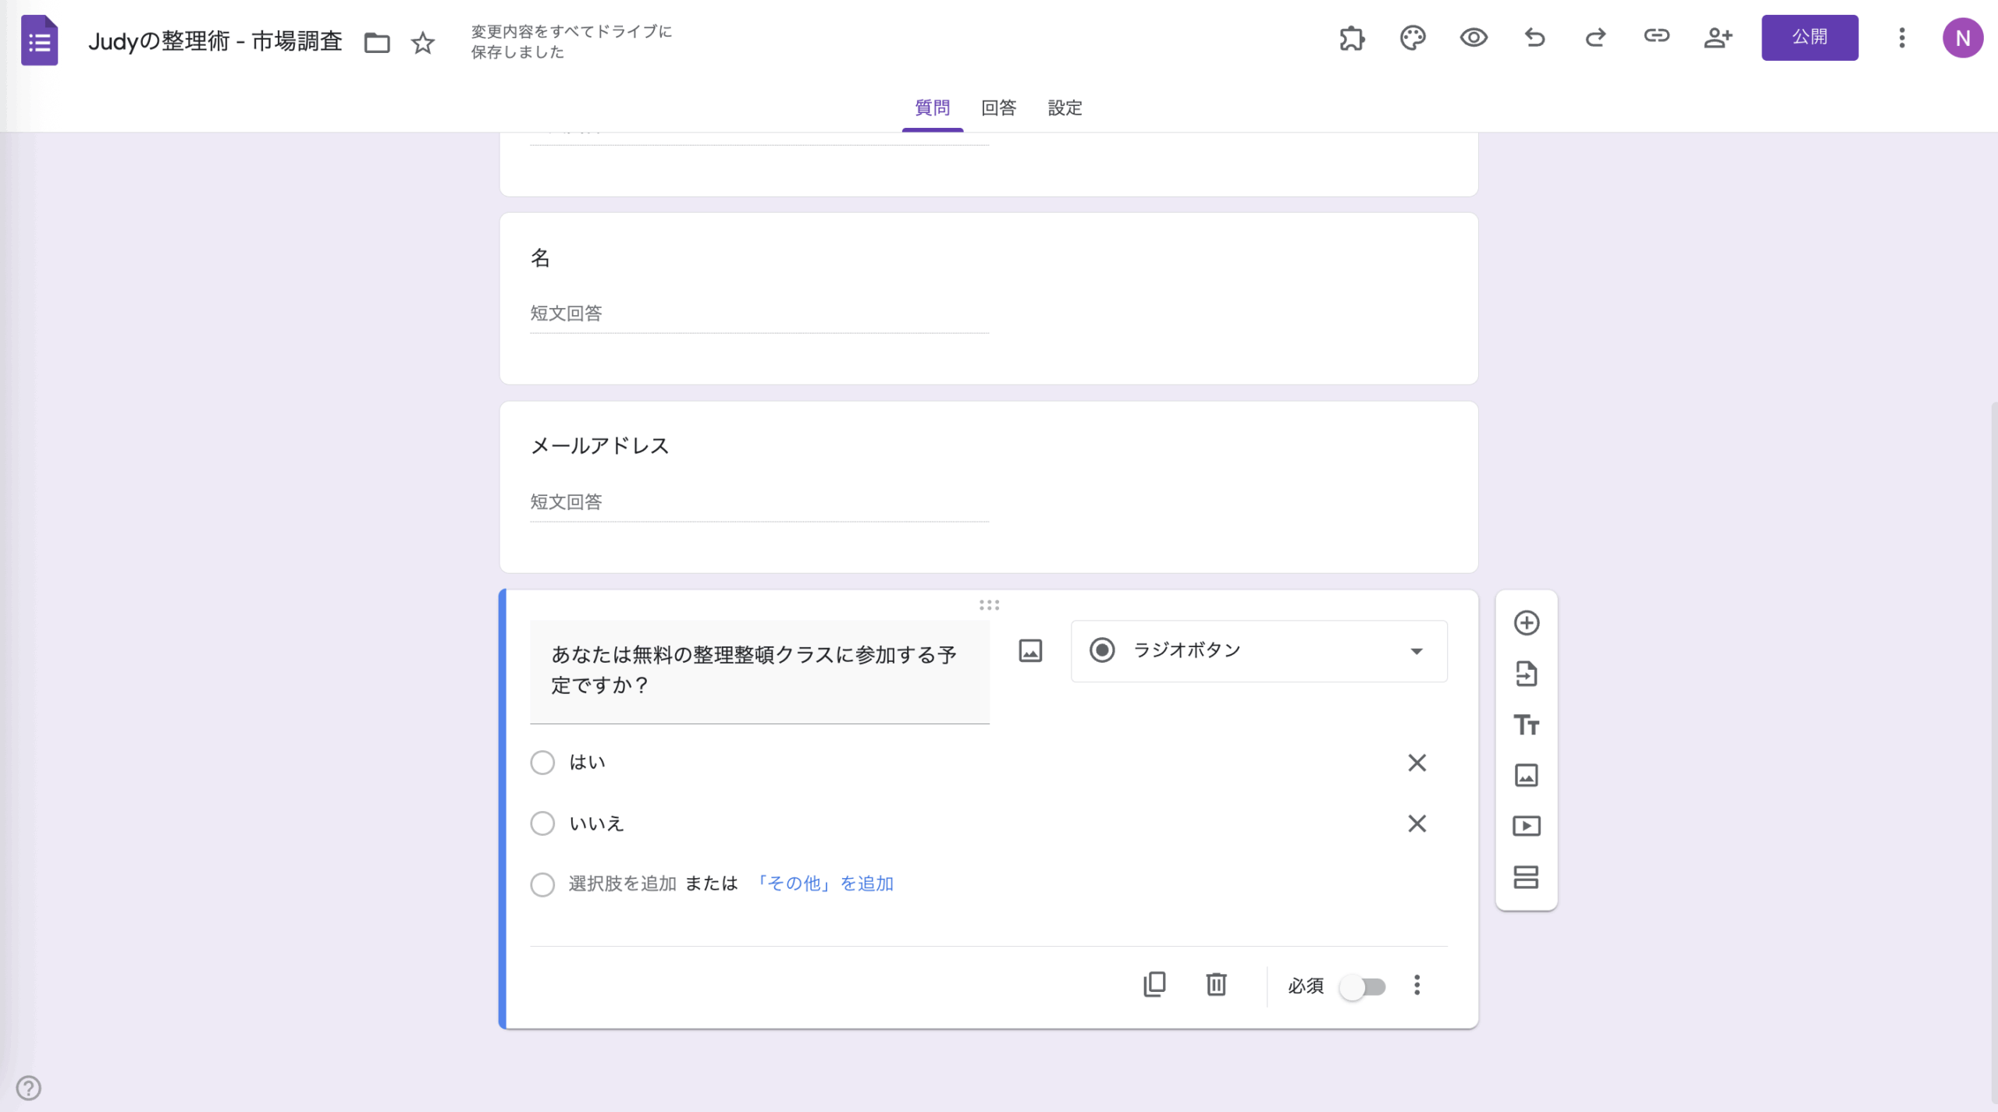Switch to the 設定 tab

(1064, 108)
